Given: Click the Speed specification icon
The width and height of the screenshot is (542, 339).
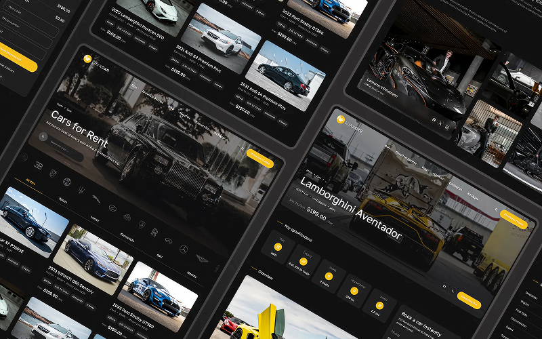Looking at the screenshot, I should (x=379, y=306).
